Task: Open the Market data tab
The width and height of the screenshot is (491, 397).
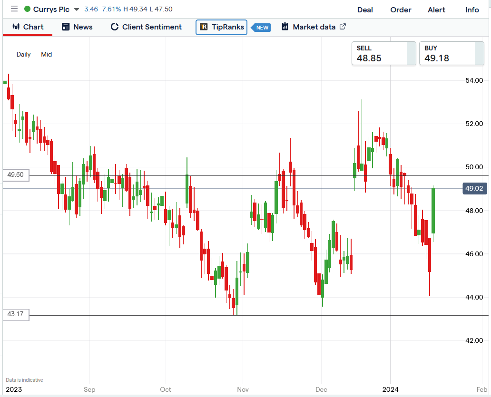Action: pos(314,27)
